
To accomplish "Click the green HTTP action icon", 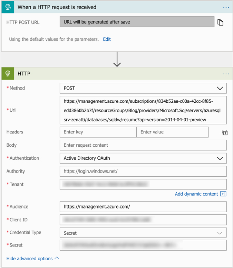I will click(8, 74).
